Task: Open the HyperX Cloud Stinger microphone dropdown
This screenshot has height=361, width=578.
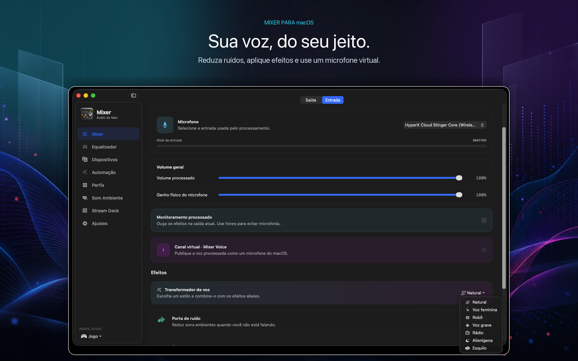Action: click(x=445, y=125)
